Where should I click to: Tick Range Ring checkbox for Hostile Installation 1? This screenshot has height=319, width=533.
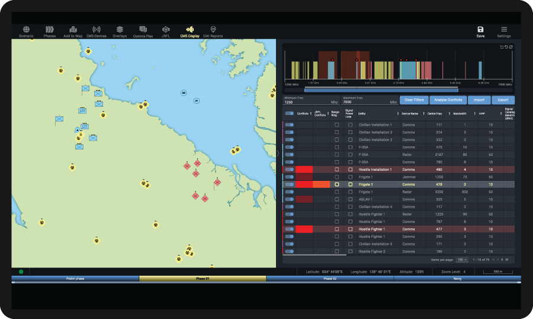click(336, 170)
